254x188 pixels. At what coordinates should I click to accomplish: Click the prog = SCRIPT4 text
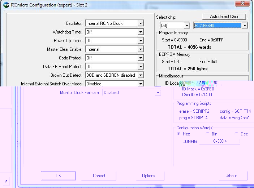[193, 118]
